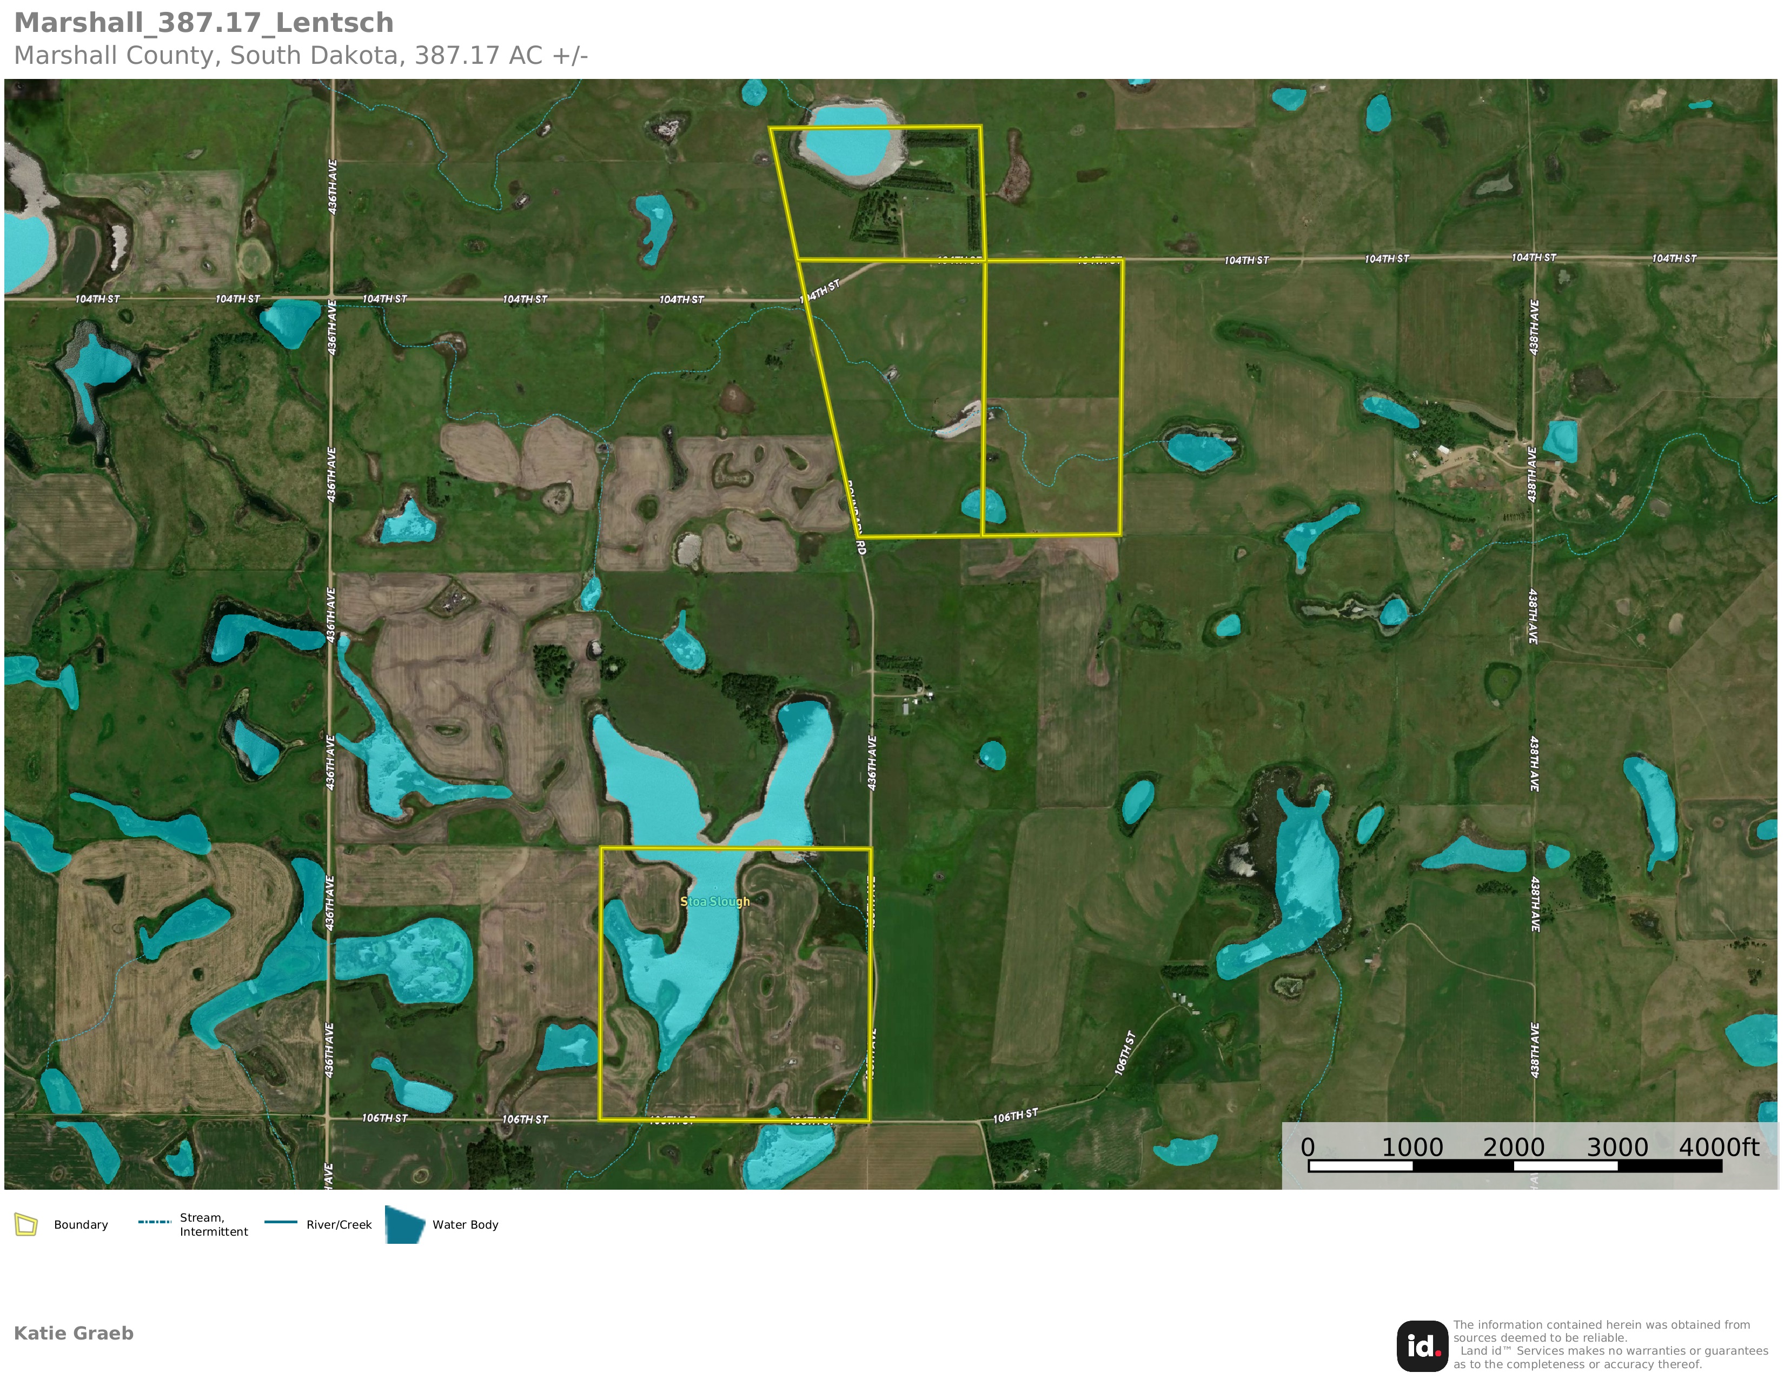The image size is (1784, 1379).
Task: Click the Boundary legend text label
Action: pyautogui.click(x=81, y=1224)
